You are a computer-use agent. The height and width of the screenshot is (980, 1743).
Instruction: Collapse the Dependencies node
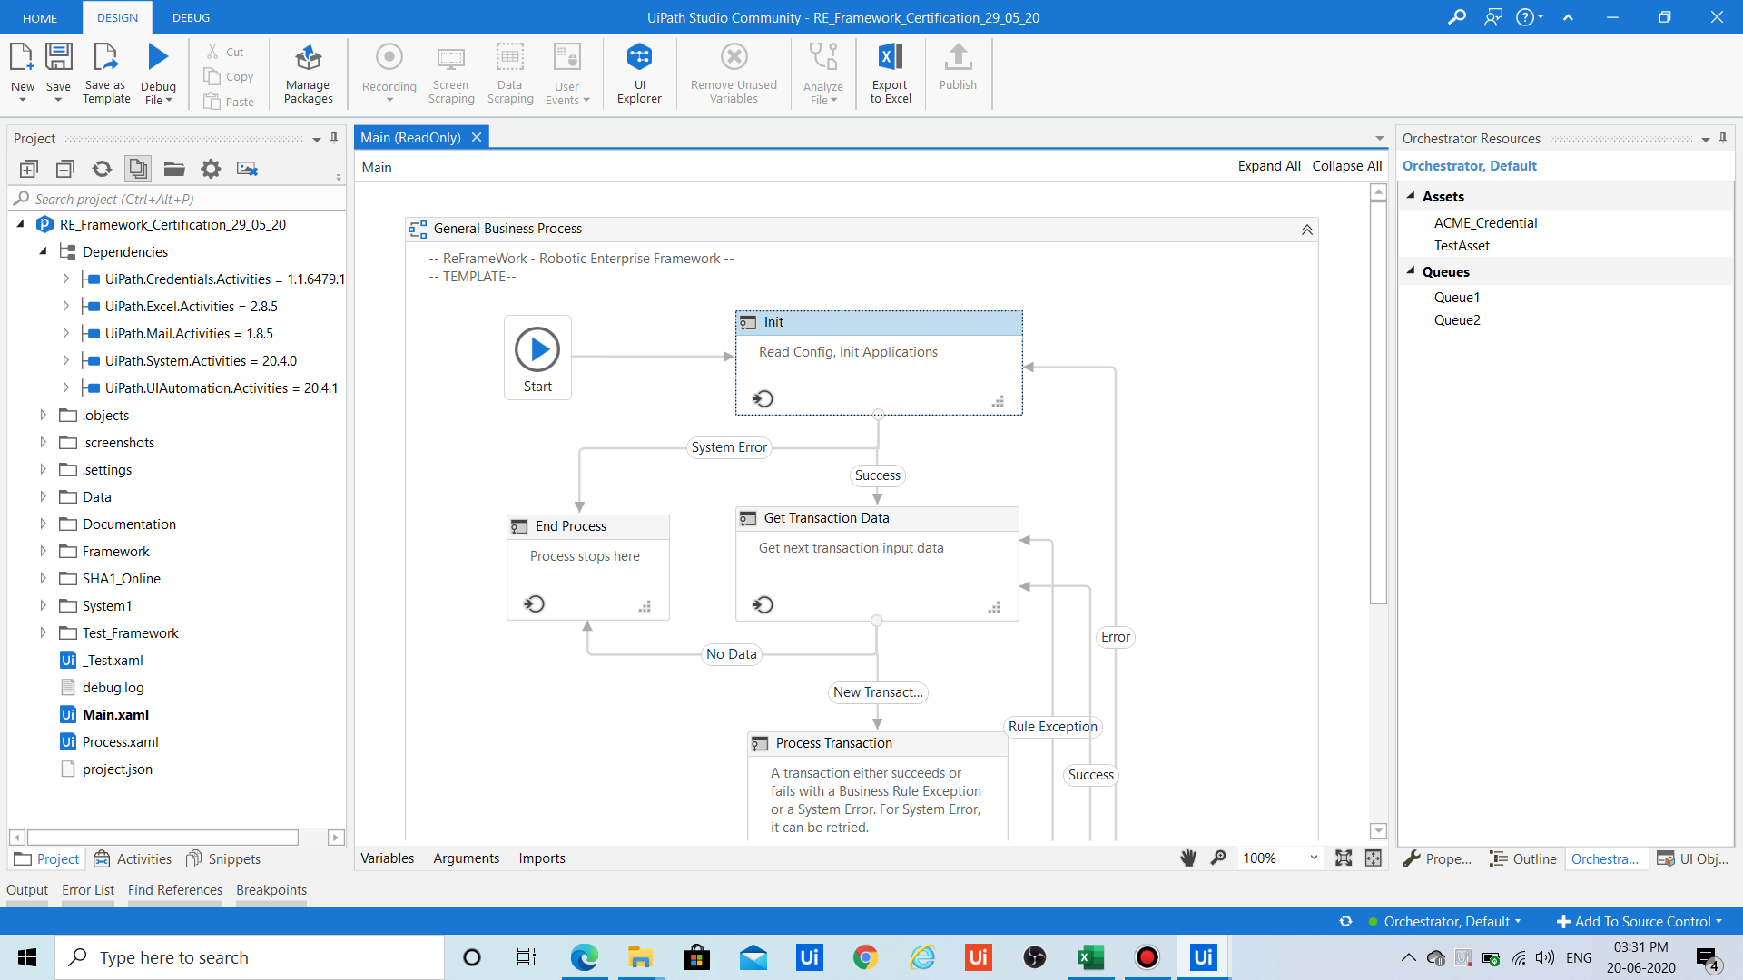click(x=43, y=251)
